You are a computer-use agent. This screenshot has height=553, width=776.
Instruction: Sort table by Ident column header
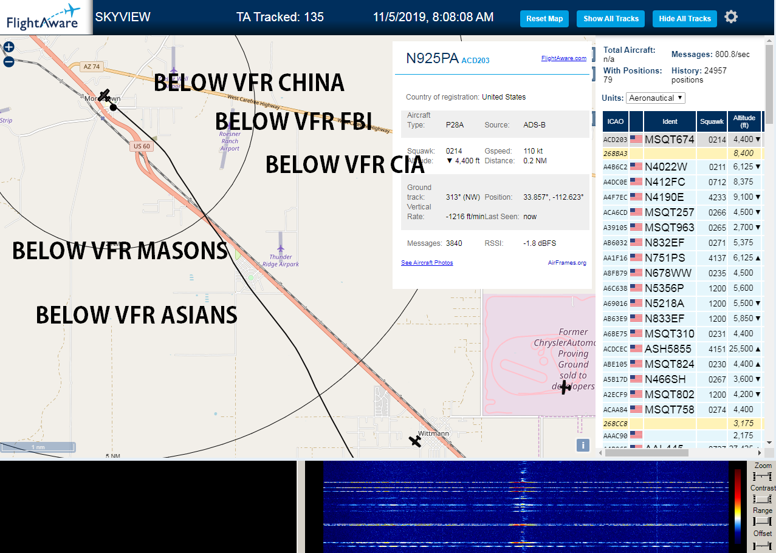(x=670, y=121)
